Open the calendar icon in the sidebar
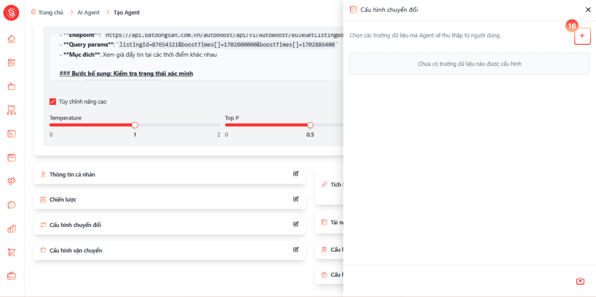Image resolution: width=596 pixels, height=297 pixels. click(x=11, y=158)
